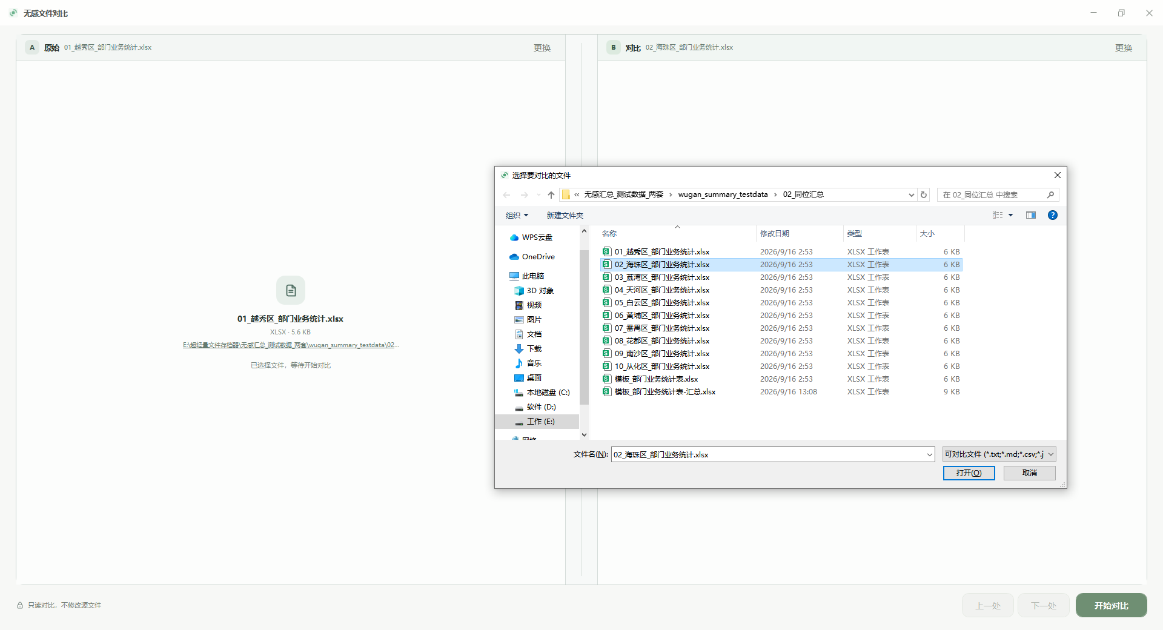
Task: Click the original file path link
Action: (x=291, y=345)
